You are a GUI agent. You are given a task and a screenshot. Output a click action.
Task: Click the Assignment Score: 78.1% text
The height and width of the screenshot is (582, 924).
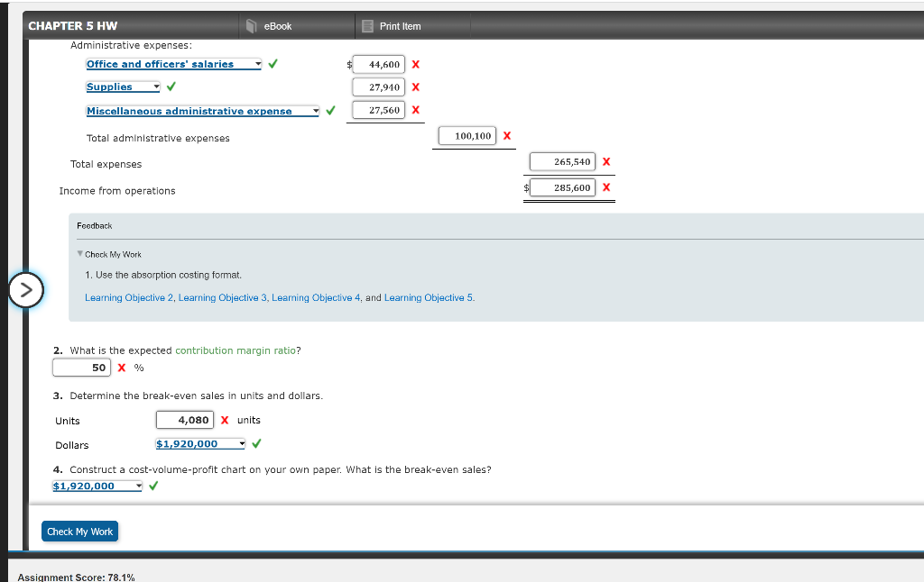click(77, 577)
